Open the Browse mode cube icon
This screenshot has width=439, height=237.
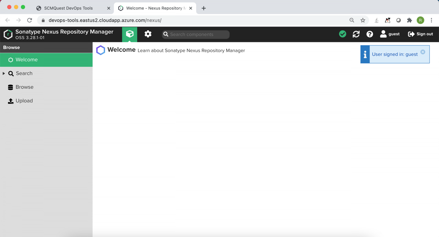click(x=130, y=34)
